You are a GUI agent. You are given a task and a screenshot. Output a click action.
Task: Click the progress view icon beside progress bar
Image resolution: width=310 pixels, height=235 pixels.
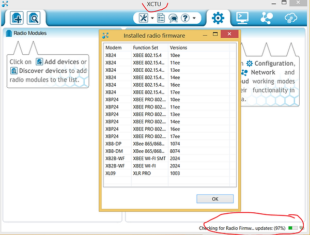[302, 228]
